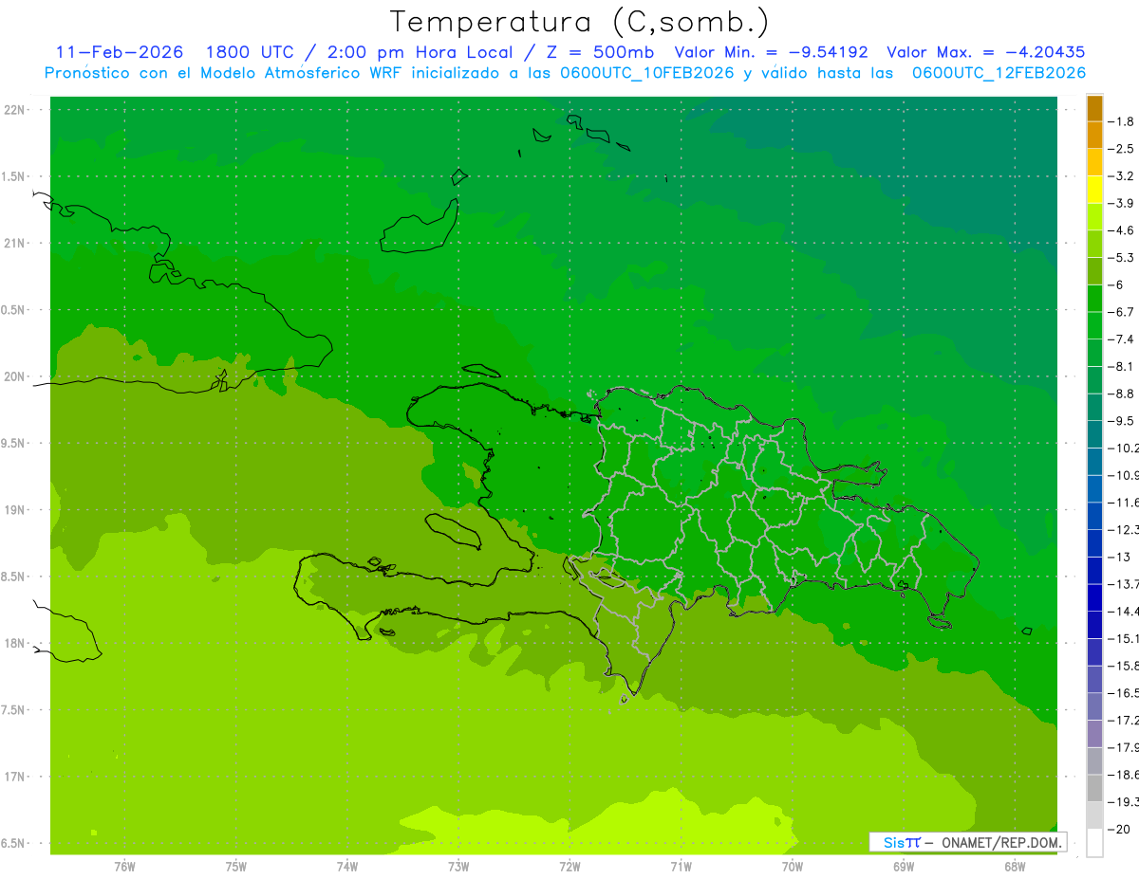Click the "-20" color bar label
The width and height of the screenshot is (1139, 879).
click(x=1119, y=830)
